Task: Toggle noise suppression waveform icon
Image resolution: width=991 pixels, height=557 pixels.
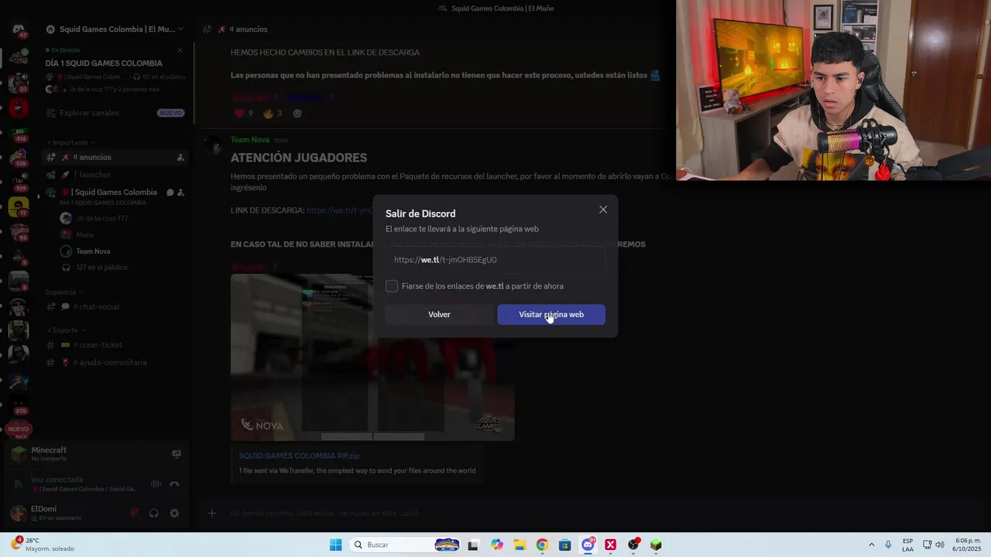Action: point(156,484)
